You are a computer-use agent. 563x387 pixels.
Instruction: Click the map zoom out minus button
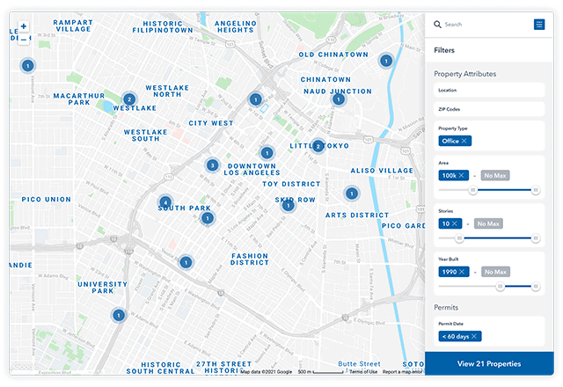[x=24, y=38]
